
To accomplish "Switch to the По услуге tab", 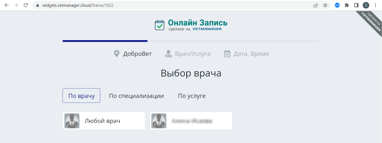I will (x=192, y=96).
